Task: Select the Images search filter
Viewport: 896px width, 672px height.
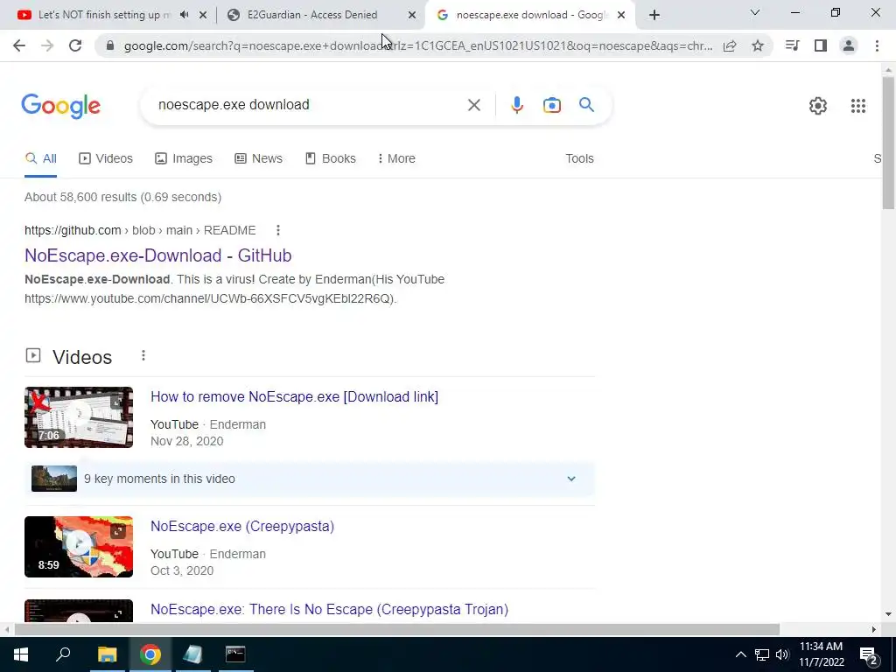Action: [x=184, y=158]
